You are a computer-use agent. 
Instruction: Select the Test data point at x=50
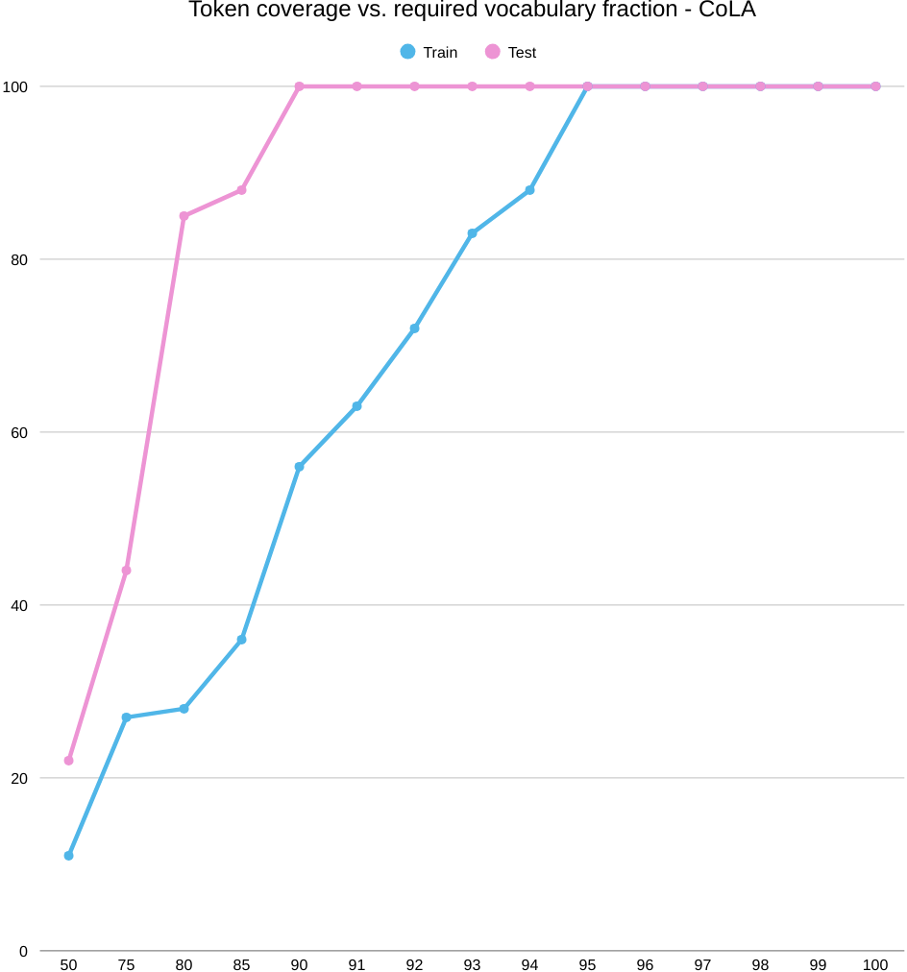click(68, 761)
